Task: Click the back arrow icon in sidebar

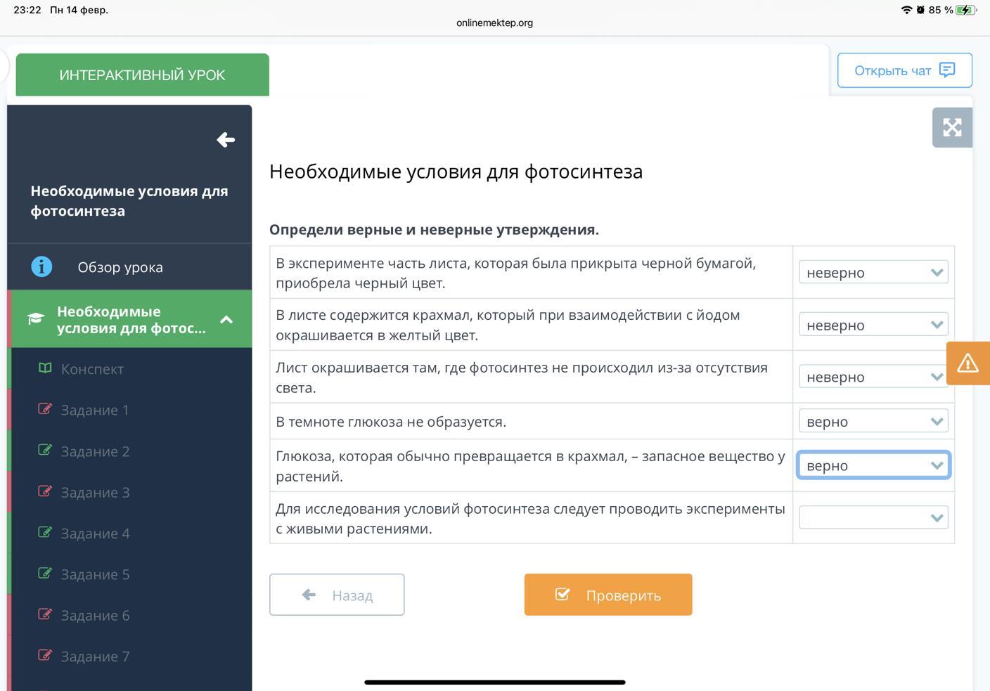Action: (x=225, y=140)
